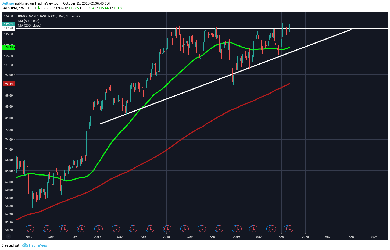Click the 2018 label on the time axis

[x=166, y=237]
